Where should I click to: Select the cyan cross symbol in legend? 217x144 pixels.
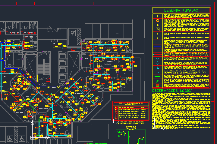click(x=157, y=63)
